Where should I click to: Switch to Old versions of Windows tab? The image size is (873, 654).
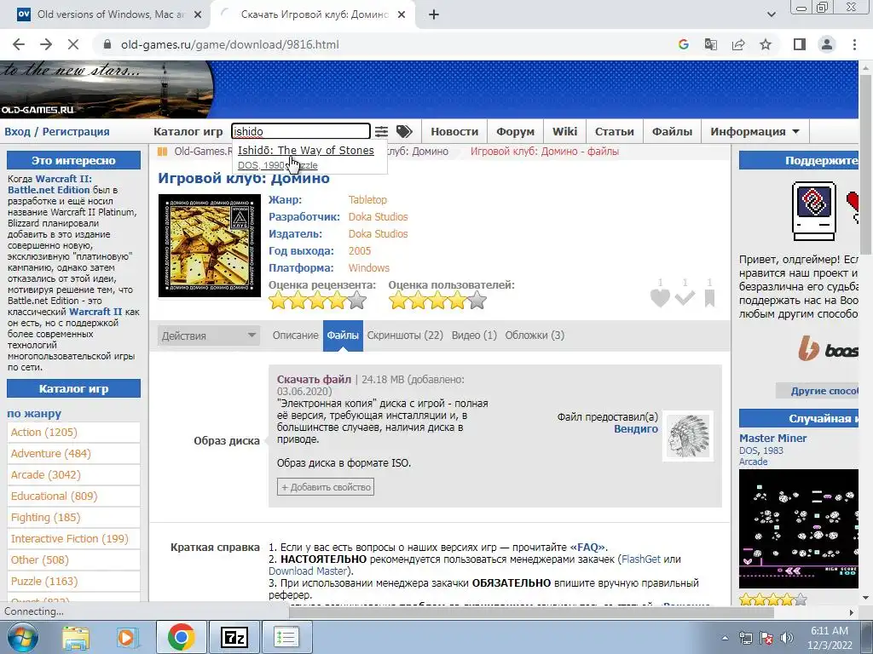(x=108, y=14)
